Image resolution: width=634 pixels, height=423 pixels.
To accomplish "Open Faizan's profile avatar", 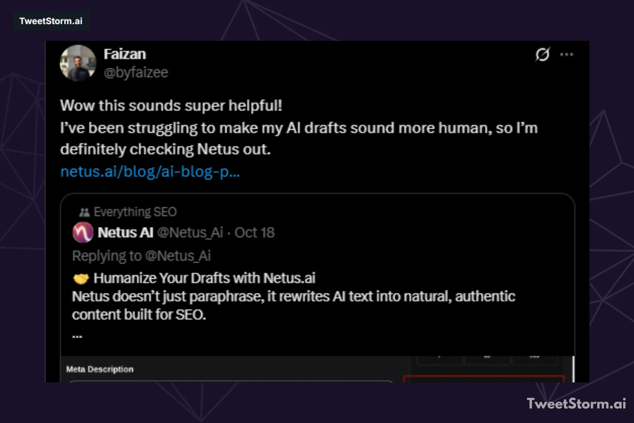I will click(78, 63).
